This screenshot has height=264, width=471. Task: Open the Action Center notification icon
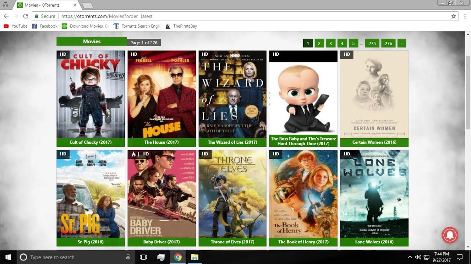coord(460,257)
